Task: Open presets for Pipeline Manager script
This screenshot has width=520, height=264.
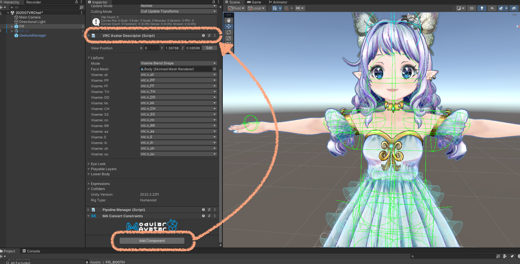Action: click(x=209, y=210)
